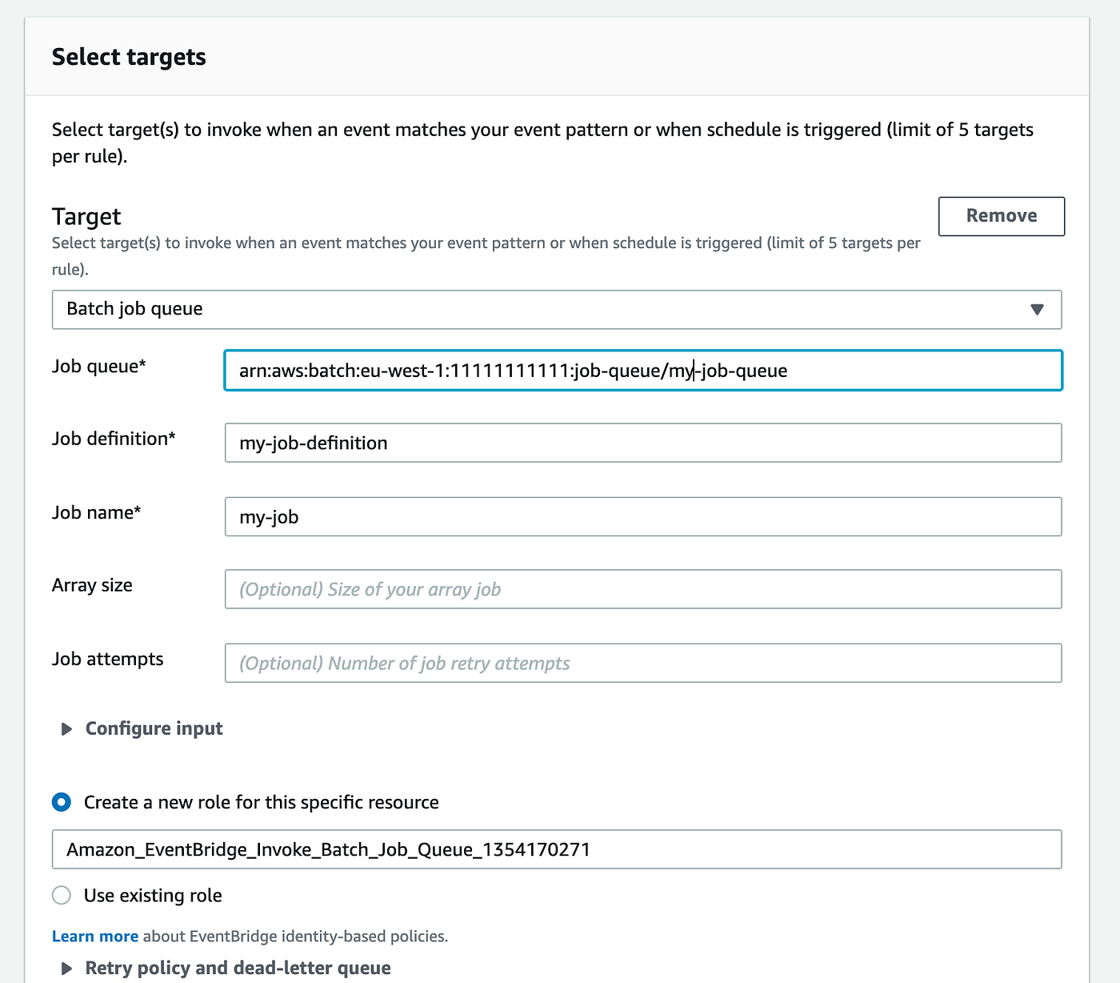Viewport: 1120px width, 983px height.
Task: Select Create a new role radio button
Action: [x=62, y=802]
